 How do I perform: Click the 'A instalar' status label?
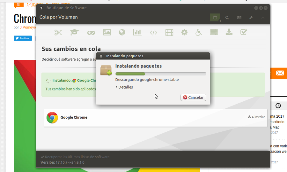click(x=256, y=117)
